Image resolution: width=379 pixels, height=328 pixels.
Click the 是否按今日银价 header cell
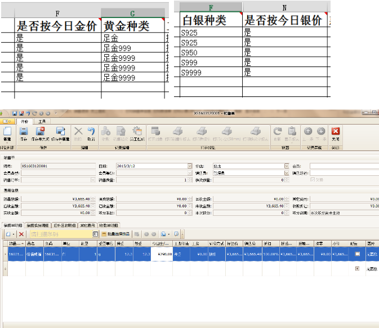click(x=285, y=20)
